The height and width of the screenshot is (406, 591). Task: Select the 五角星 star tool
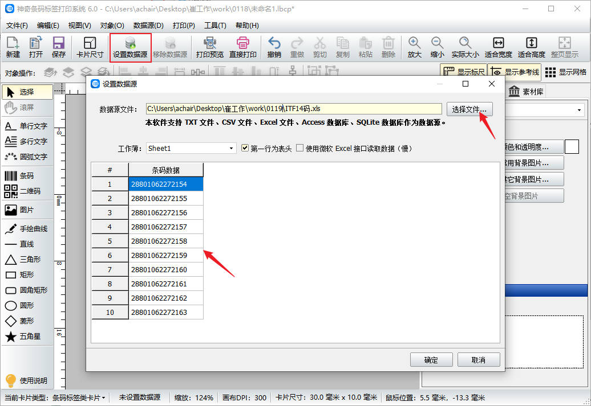pos(27,337)
